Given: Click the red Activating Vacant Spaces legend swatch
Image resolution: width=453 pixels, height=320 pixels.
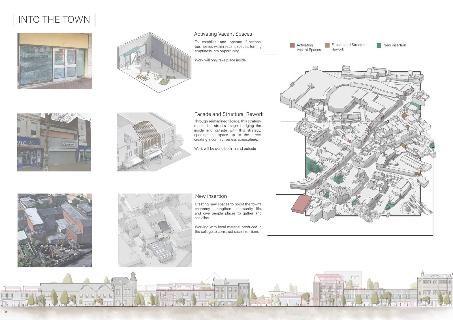Looking at the screenshot, I should [292, 45].
